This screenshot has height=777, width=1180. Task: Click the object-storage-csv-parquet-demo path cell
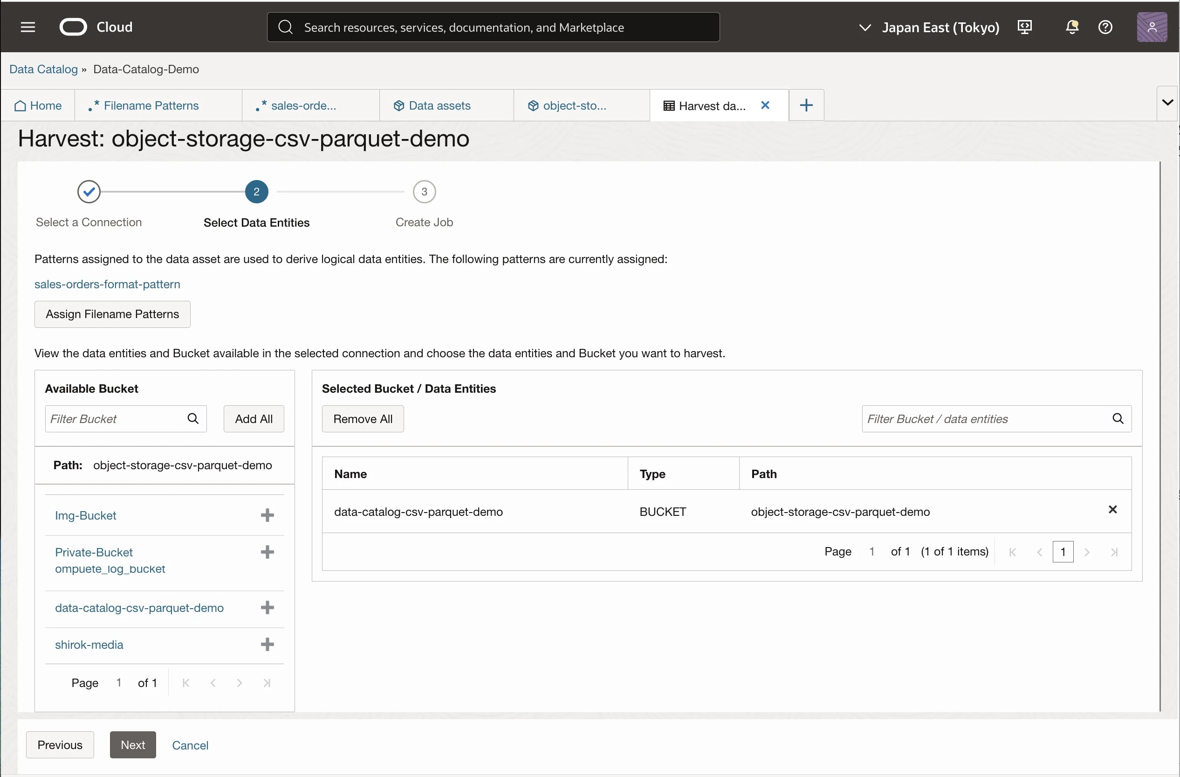840,512
